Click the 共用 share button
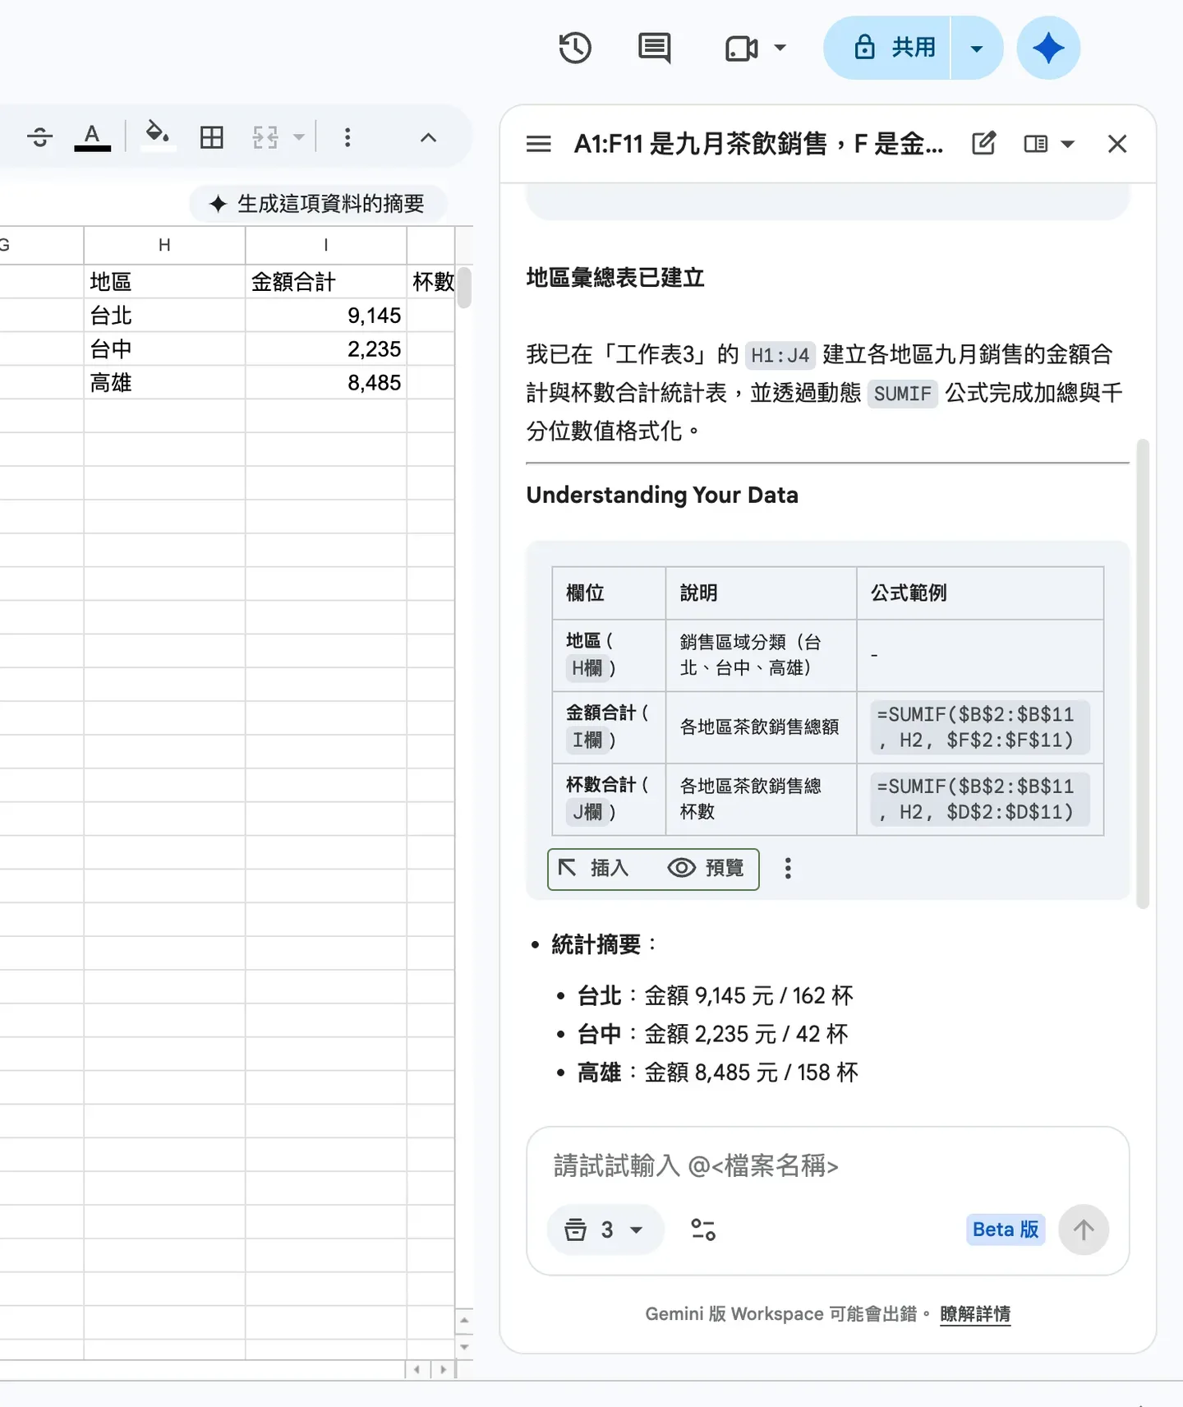This screenshot has width=1183, height=1407. click(x=887, y=48)
